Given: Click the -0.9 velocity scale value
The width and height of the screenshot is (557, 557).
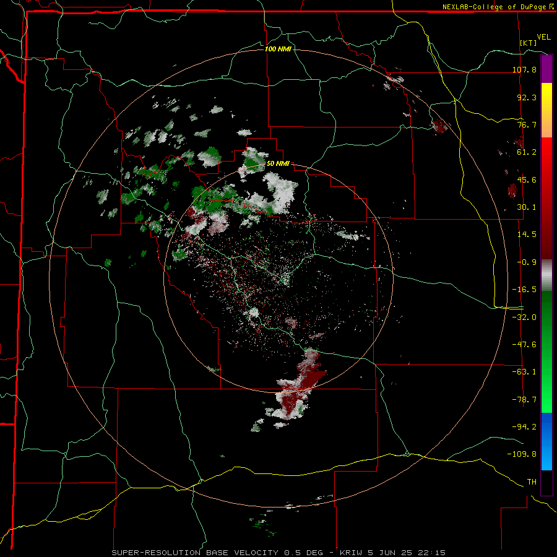Looking at the screenshot, I should tap(527, 262).
